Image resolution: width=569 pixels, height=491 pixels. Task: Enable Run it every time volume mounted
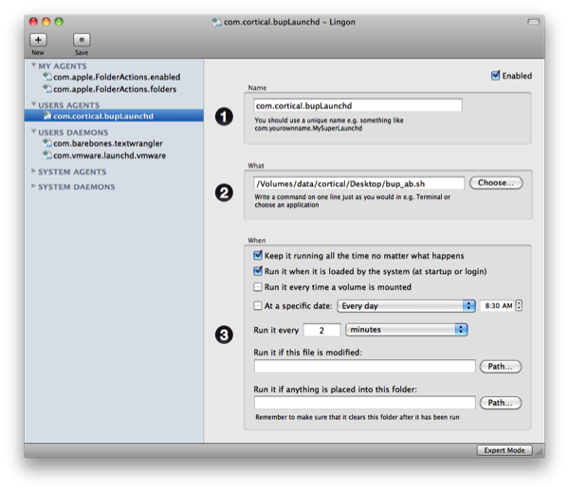(258, 287)
